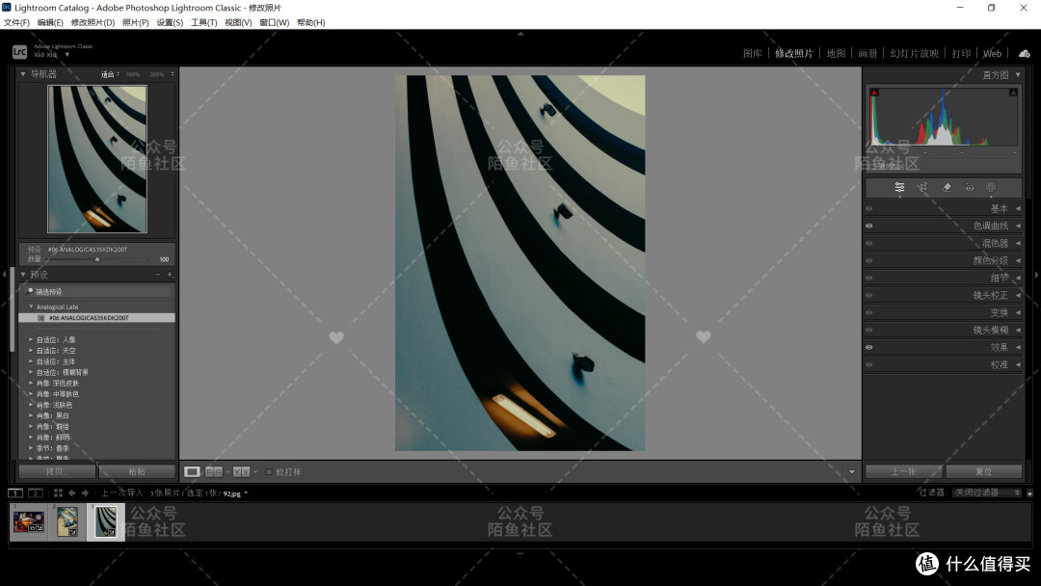Switch to the 图库 module

coord(752,53)
